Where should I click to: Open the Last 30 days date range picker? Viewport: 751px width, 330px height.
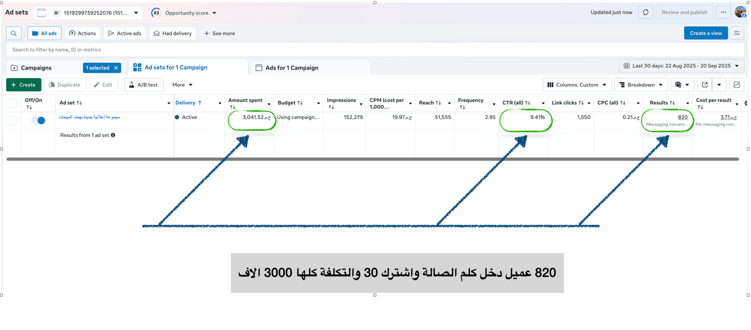pos(681,66)
